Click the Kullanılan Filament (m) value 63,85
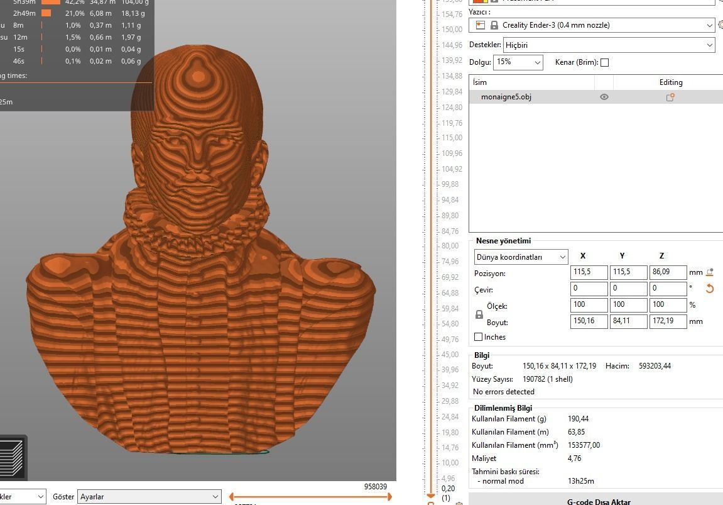Viewport: 723px width, 505px height. pyautogui.click(x=577, y=432)
